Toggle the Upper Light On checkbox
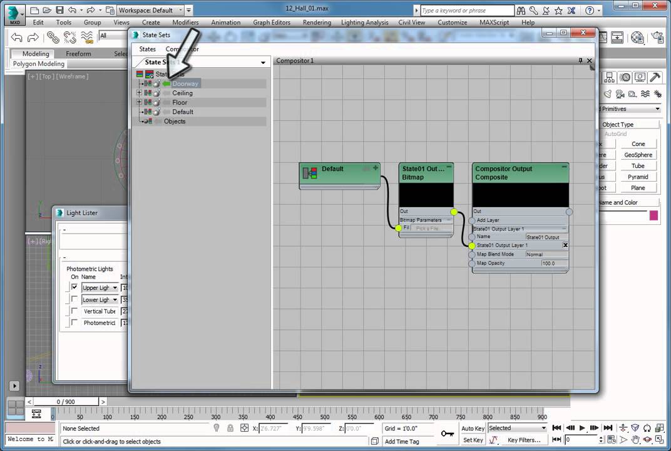671x451 pixels. pyautogui.click(x=74, y=288)
